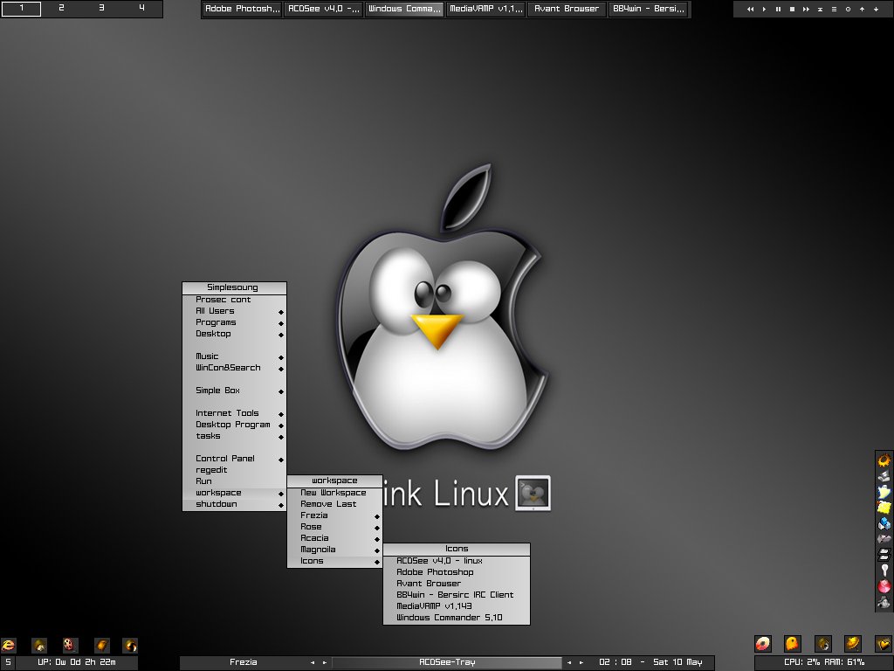Click the clock showing 02 : 08
Image resolution: width=894 pixels, height=671 pixels.
[x=615, y=662]
